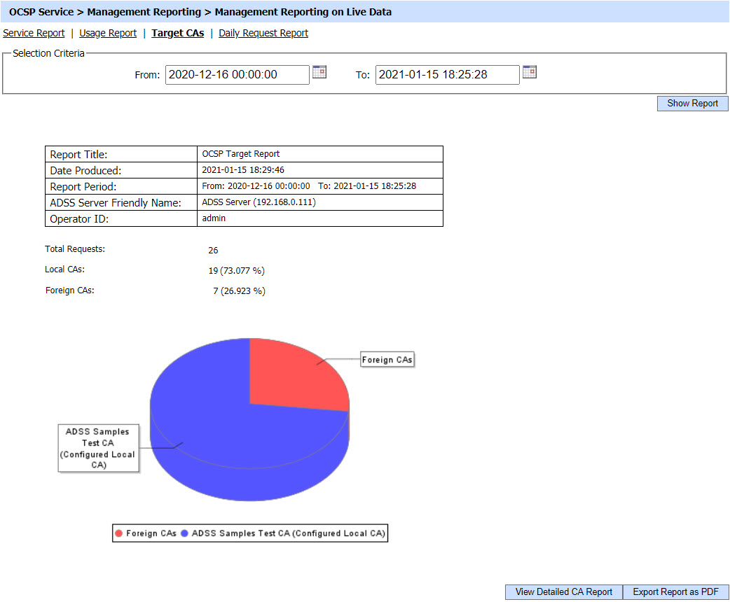Open the From date calendar picker
Image resolution: width=730 pixels, height=602 pixels.
coord(319,72)
